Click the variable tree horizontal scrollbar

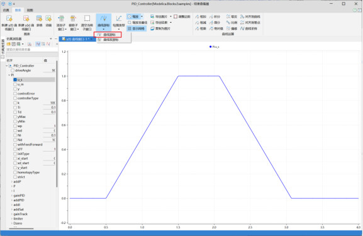click(x=21, y=228)
